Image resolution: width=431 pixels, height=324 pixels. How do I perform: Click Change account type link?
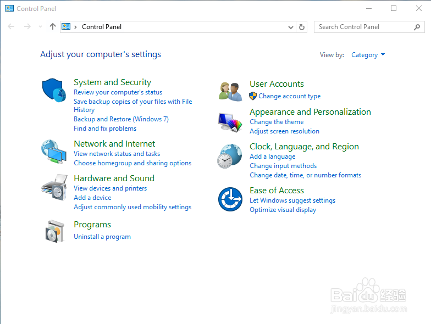(x=289, y=96)
